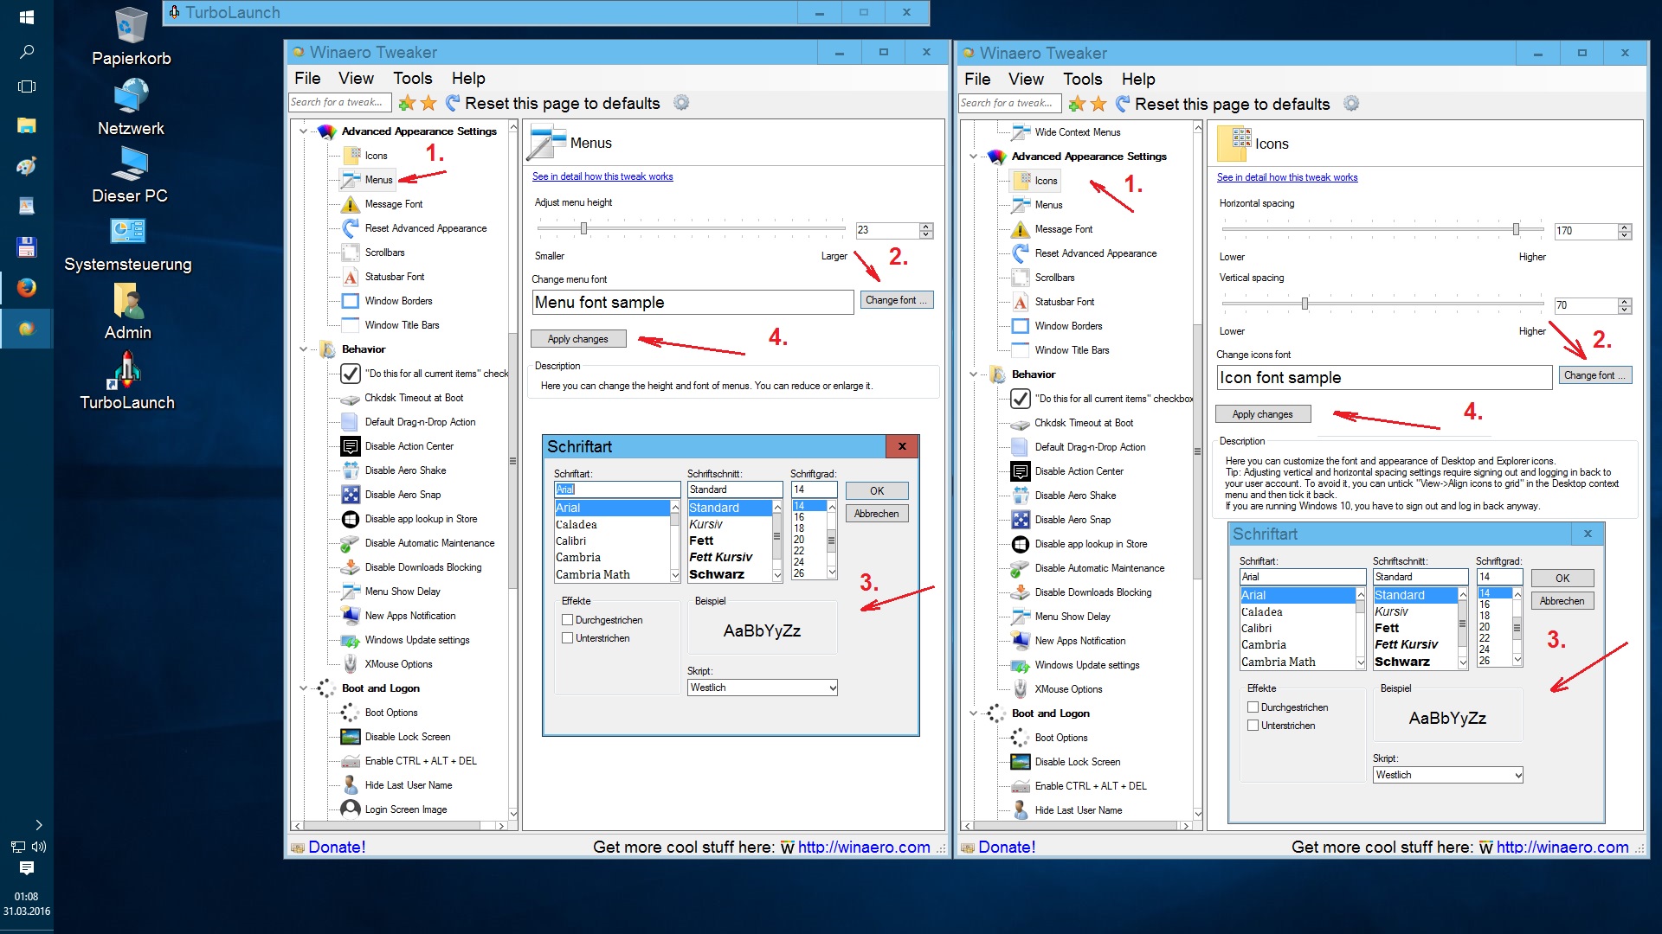Click Disable Action Center icon in left window
This screenshot has height=934, width=1662.
[351, 446]
